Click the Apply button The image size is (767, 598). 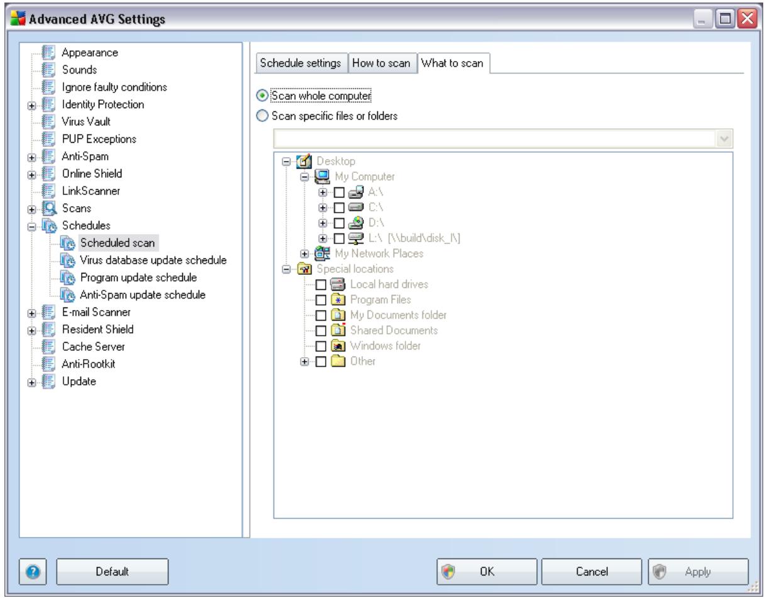click(698, 571)
